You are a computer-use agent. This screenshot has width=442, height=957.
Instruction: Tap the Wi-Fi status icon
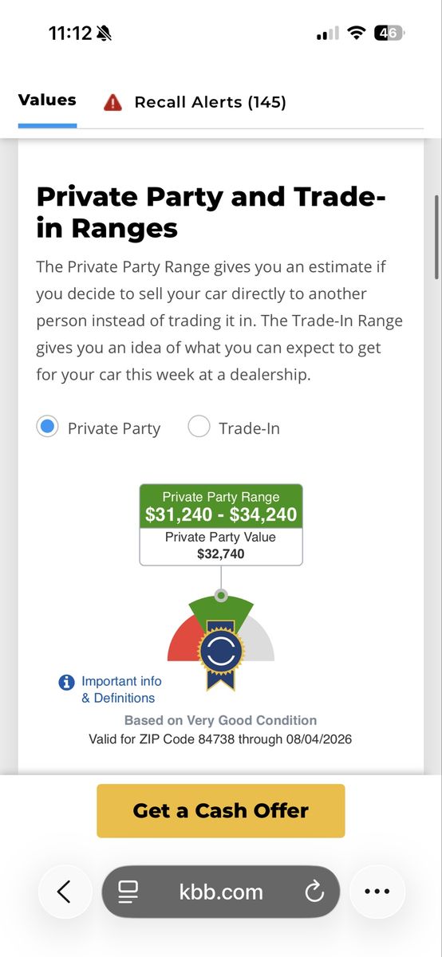click(357, 33)
